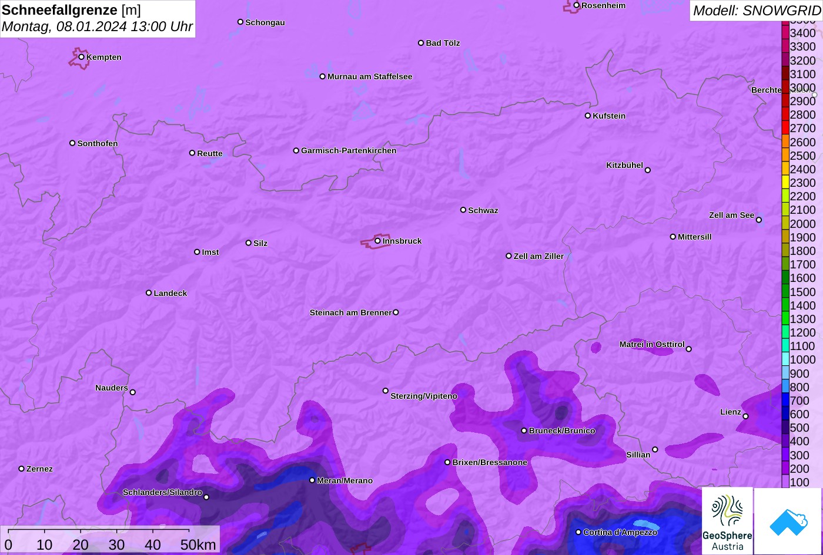Select the Sonthofen marker dot
Viewport: 823px width, 555px height.
[x=72, y=143]
